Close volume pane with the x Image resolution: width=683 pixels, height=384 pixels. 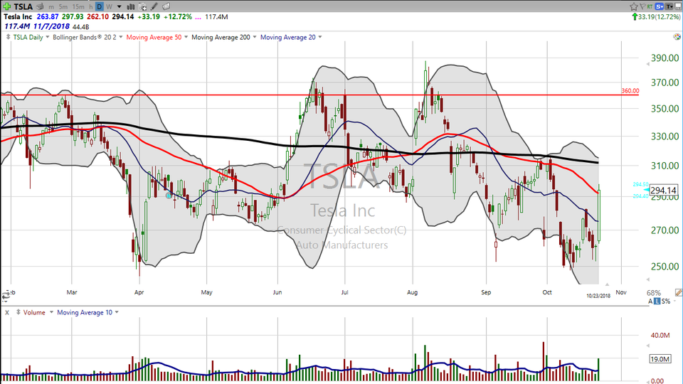pyautogui.click(x=7, y=312)
